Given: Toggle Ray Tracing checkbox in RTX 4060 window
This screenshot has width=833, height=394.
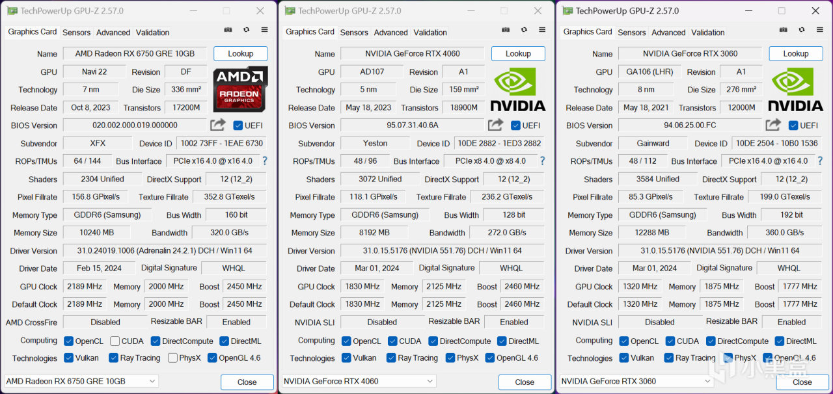Looking at the screenshot, I should [x=391, y=358].
